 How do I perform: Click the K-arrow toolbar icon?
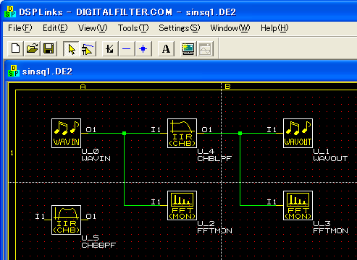(x=110, y=49)
